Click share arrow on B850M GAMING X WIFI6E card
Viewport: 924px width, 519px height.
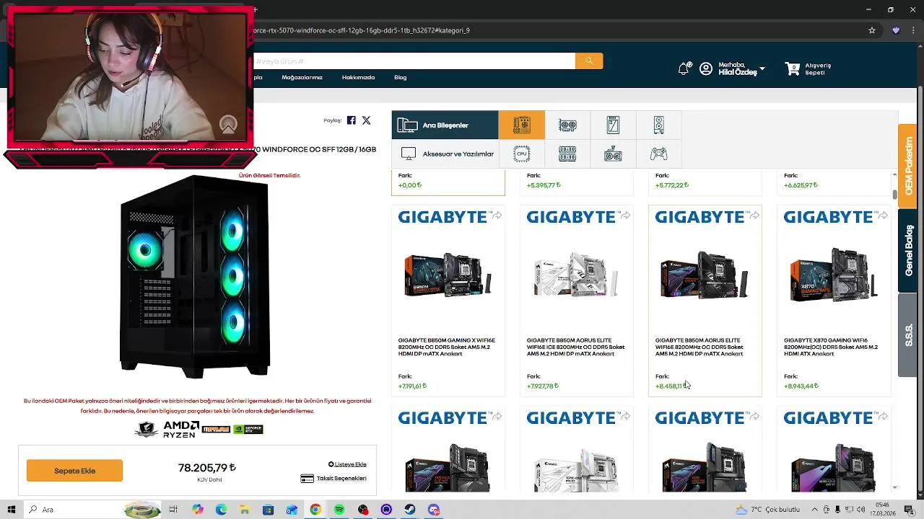(497, 216)
